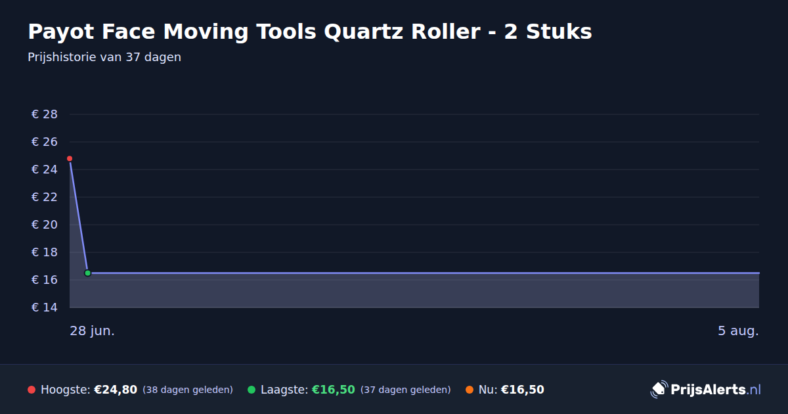Click the Prijshistorie van 37 dagen subtitle
Viewport: 788px width, 414px height.
click(104, 57)
